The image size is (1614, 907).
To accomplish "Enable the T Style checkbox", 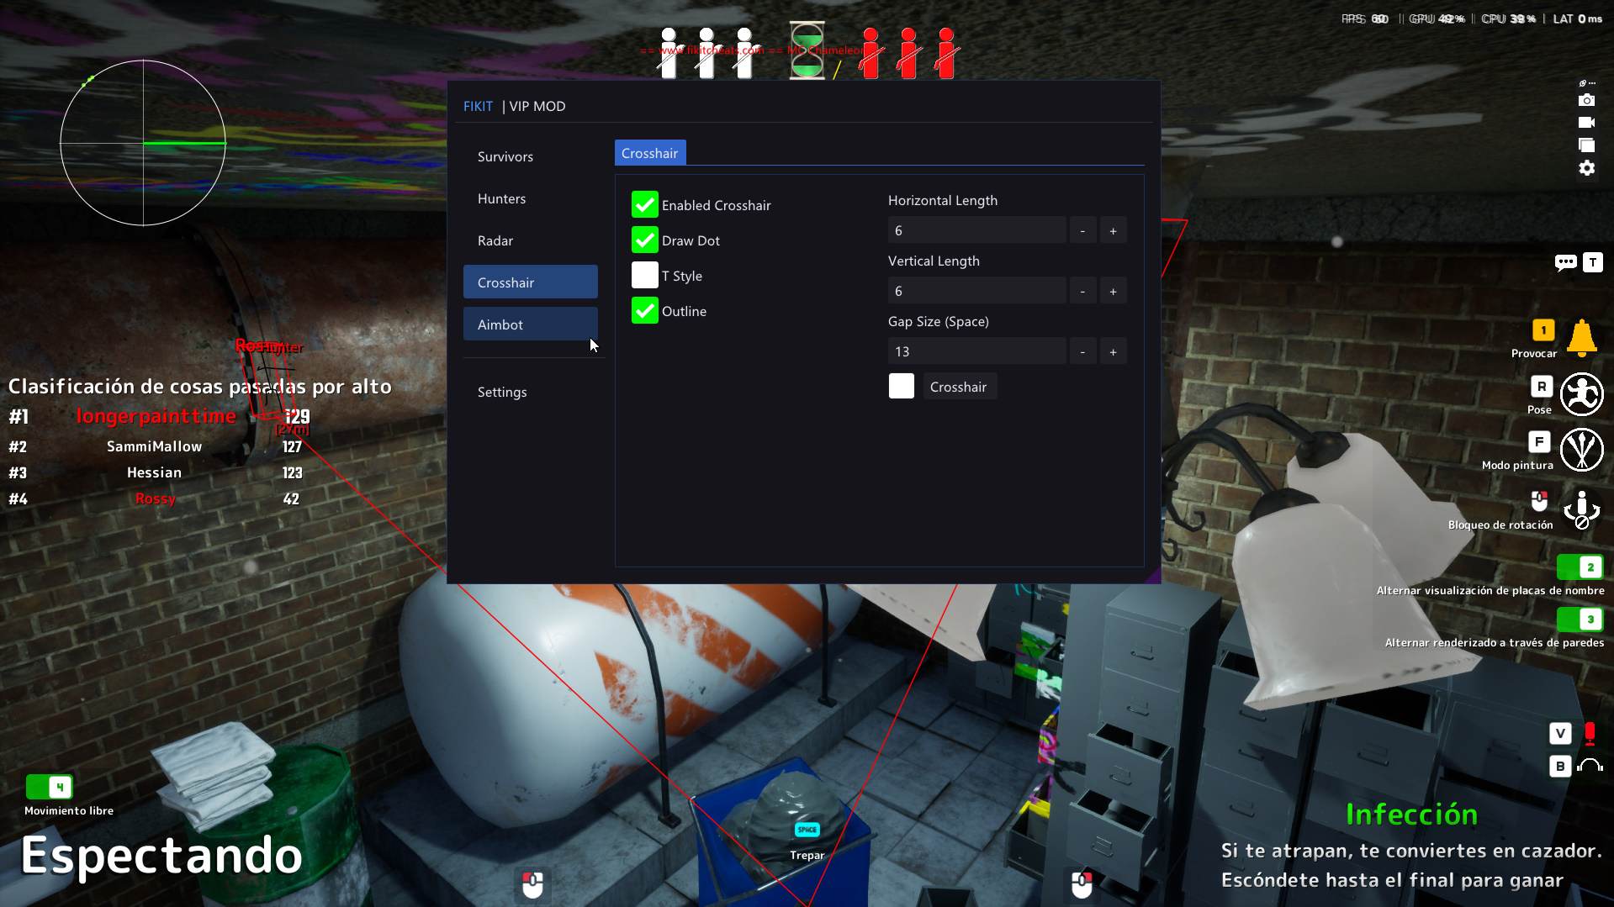I will tap(645, 275).
